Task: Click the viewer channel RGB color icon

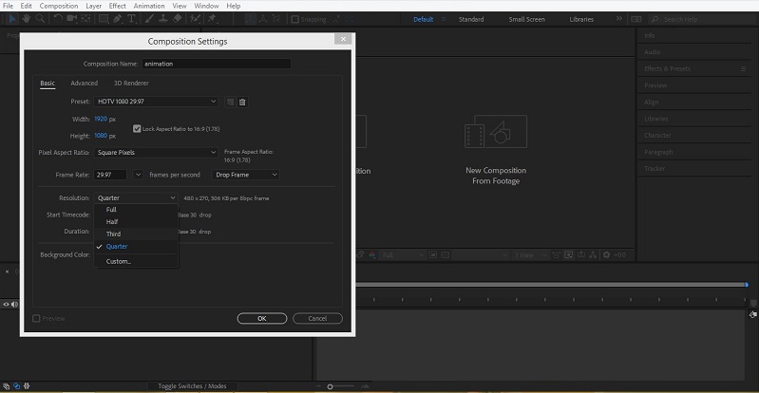Action: pos(372,254)
